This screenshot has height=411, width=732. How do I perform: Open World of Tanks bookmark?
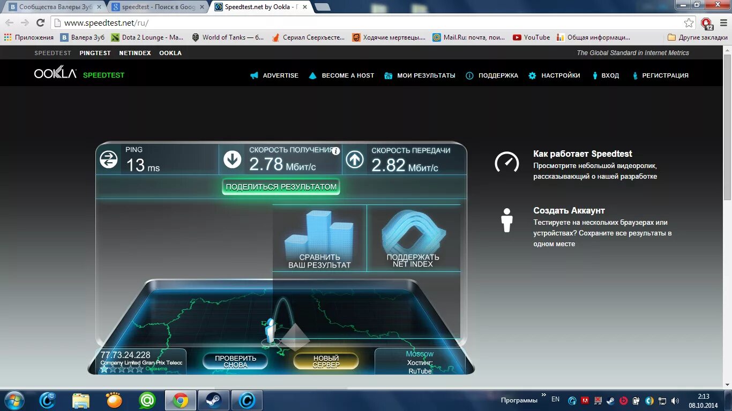click(228, 37)
